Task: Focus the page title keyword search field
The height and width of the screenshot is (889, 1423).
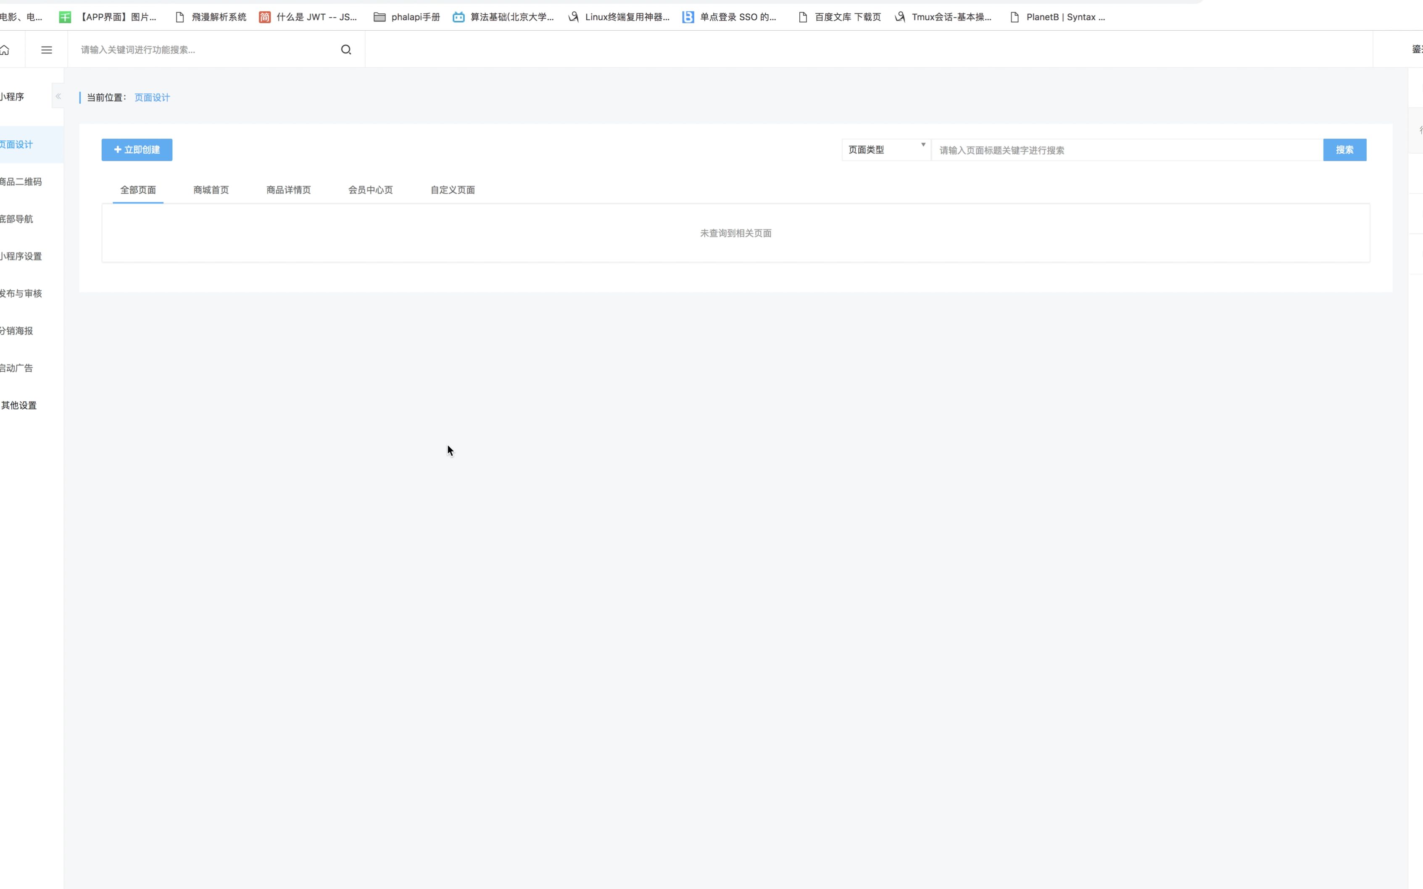Action: [1126, 150]
